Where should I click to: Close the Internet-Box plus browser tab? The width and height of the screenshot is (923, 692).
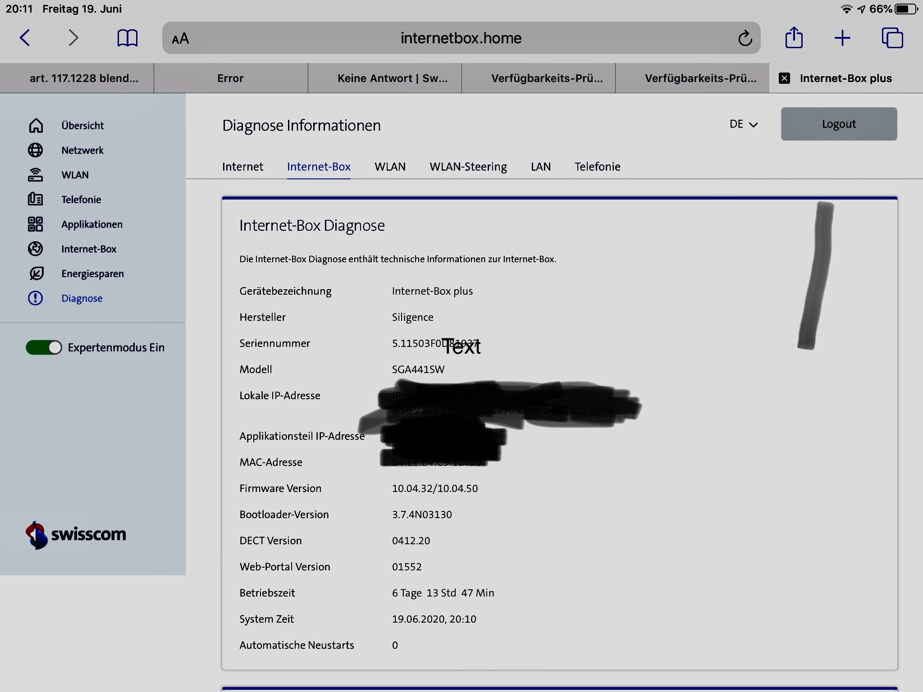click(784, 78)
